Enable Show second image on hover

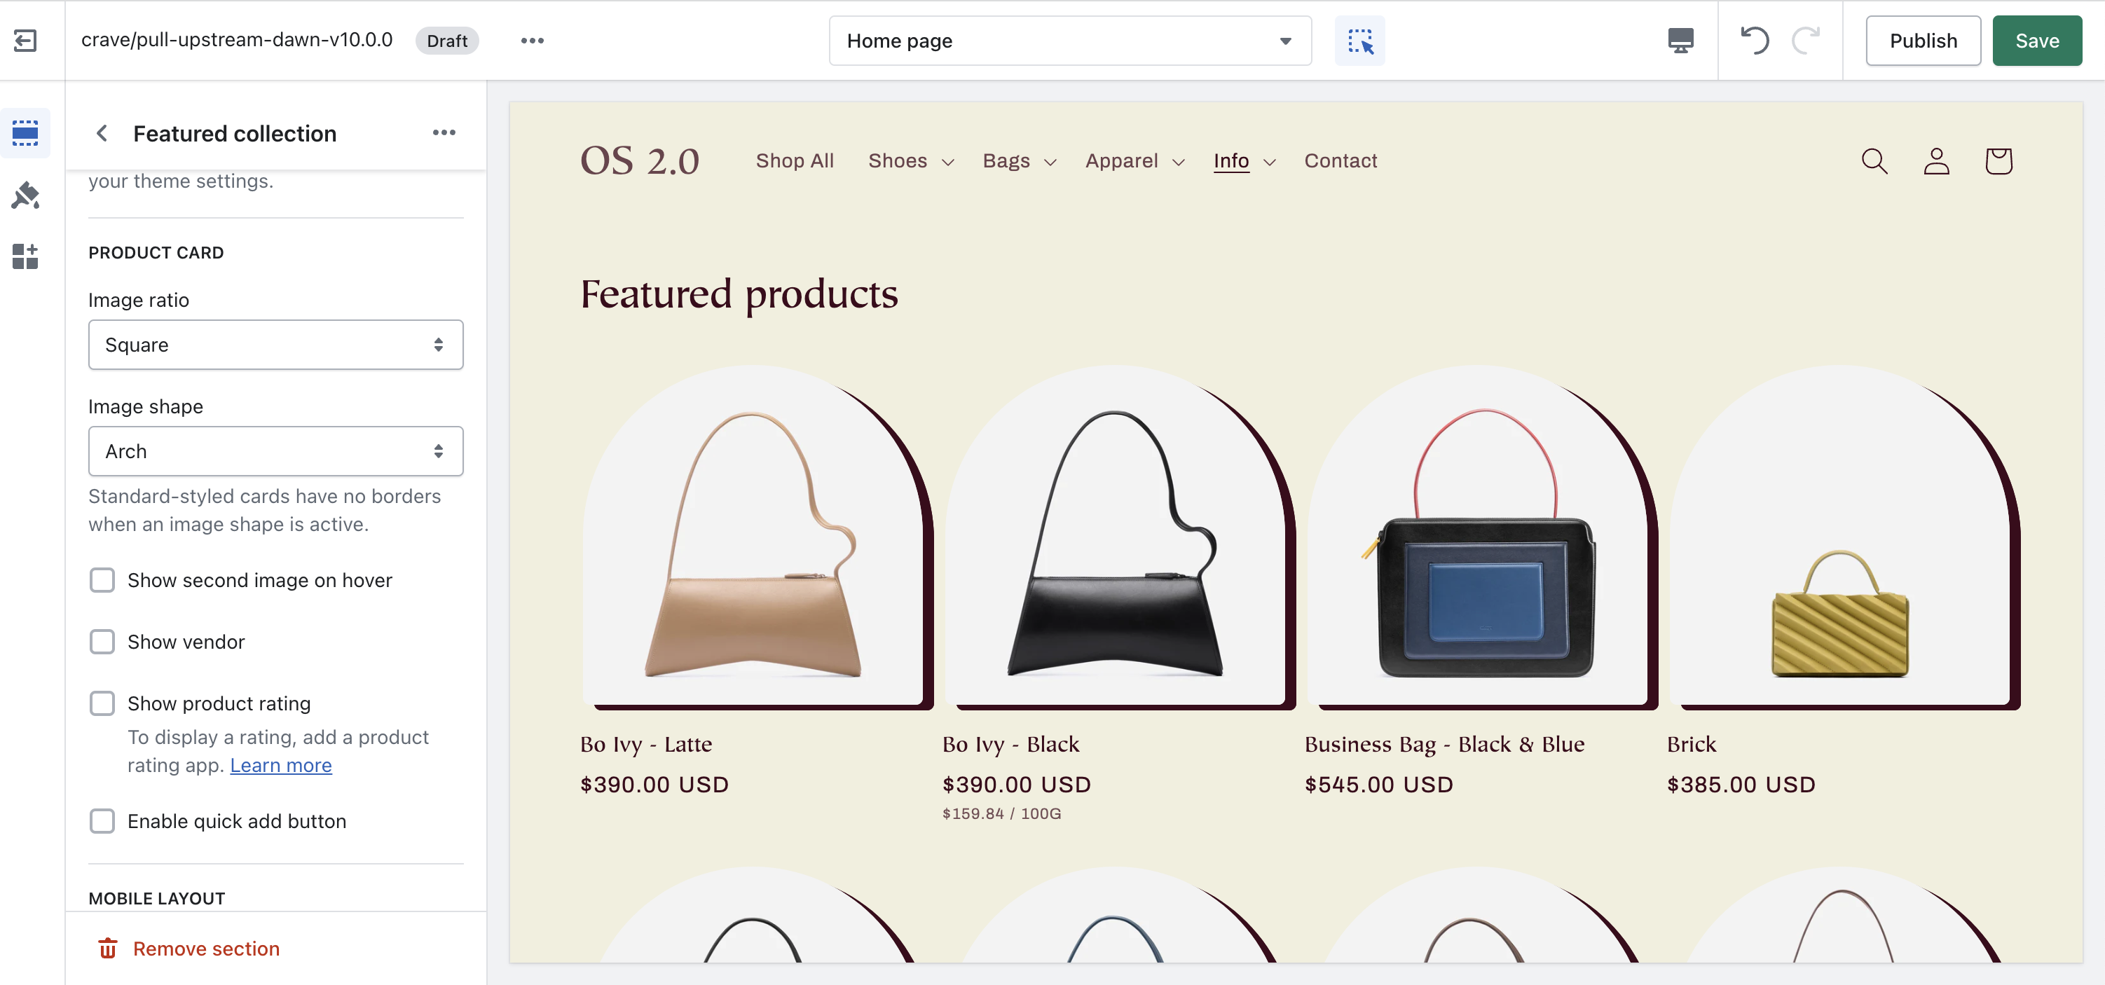click(x=102, y=580)
